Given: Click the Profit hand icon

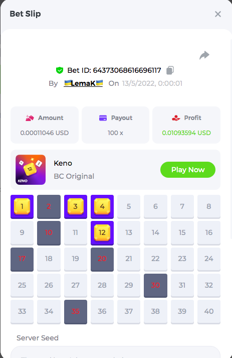Looking at the screenshot, I should tap(176, 118).
